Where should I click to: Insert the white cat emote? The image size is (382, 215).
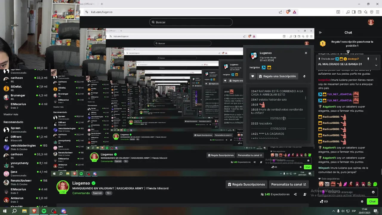click(x=327, y=184)
